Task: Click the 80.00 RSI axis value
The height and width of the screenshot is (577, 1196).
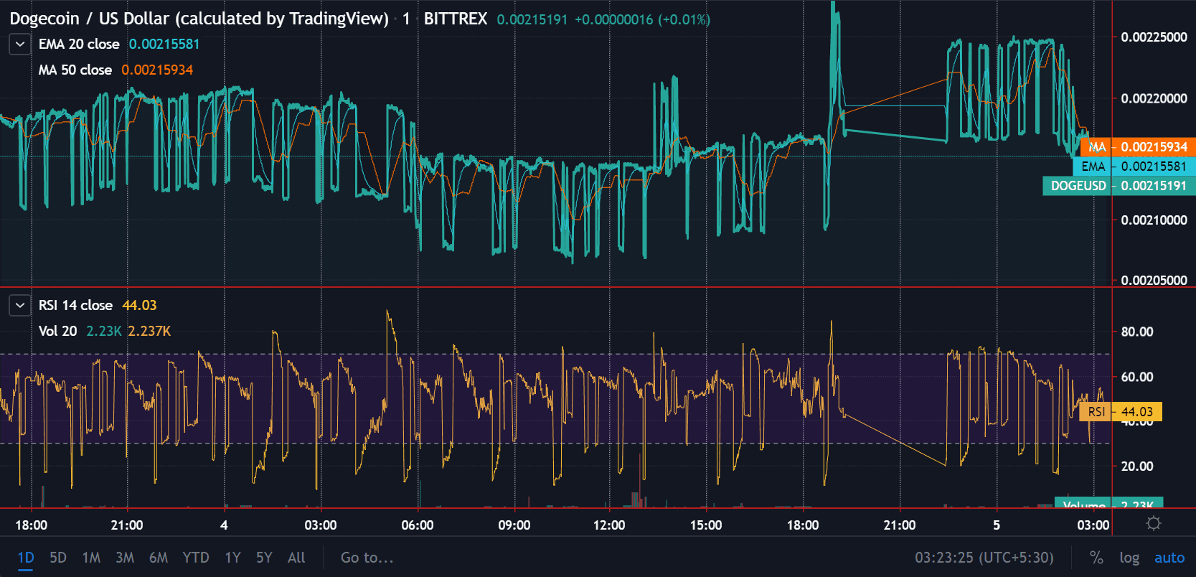Action: (1137, 332)
